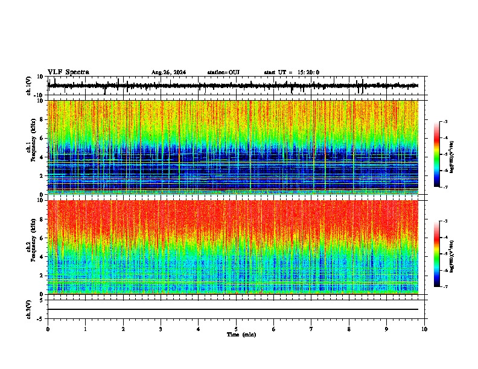Image resolution: width=478 pixels, height=369 pixels.
Task: Click the time axis tick label '5'
Action: coord(236,329)
